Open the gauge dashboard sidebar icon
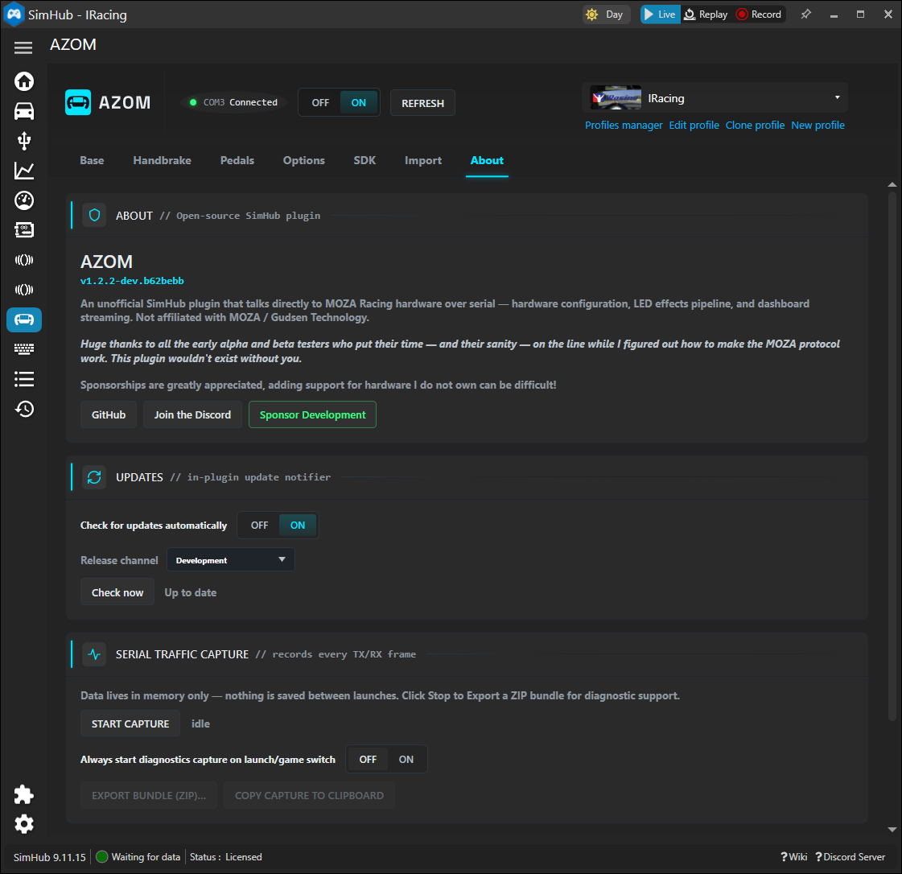The height and width of the screenshot is (874, 902). (23, 200)
